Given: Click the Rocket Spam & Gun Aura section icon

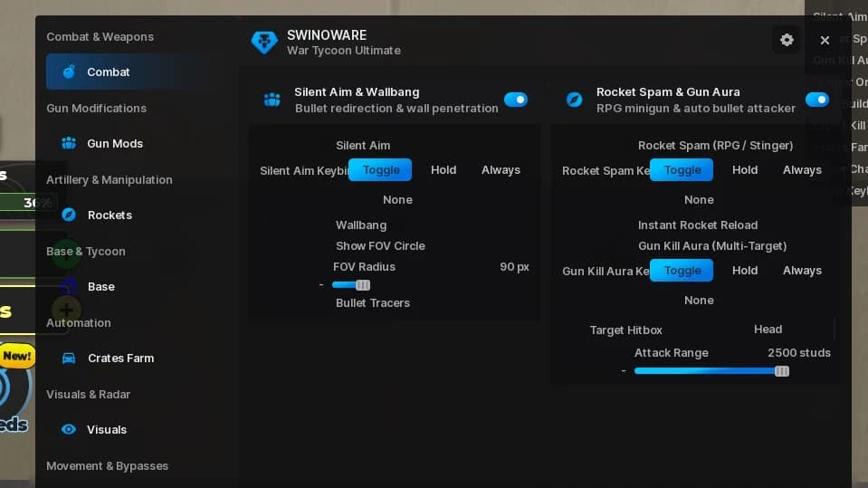Looking at the screenshot, I should (x=574, y=100).
